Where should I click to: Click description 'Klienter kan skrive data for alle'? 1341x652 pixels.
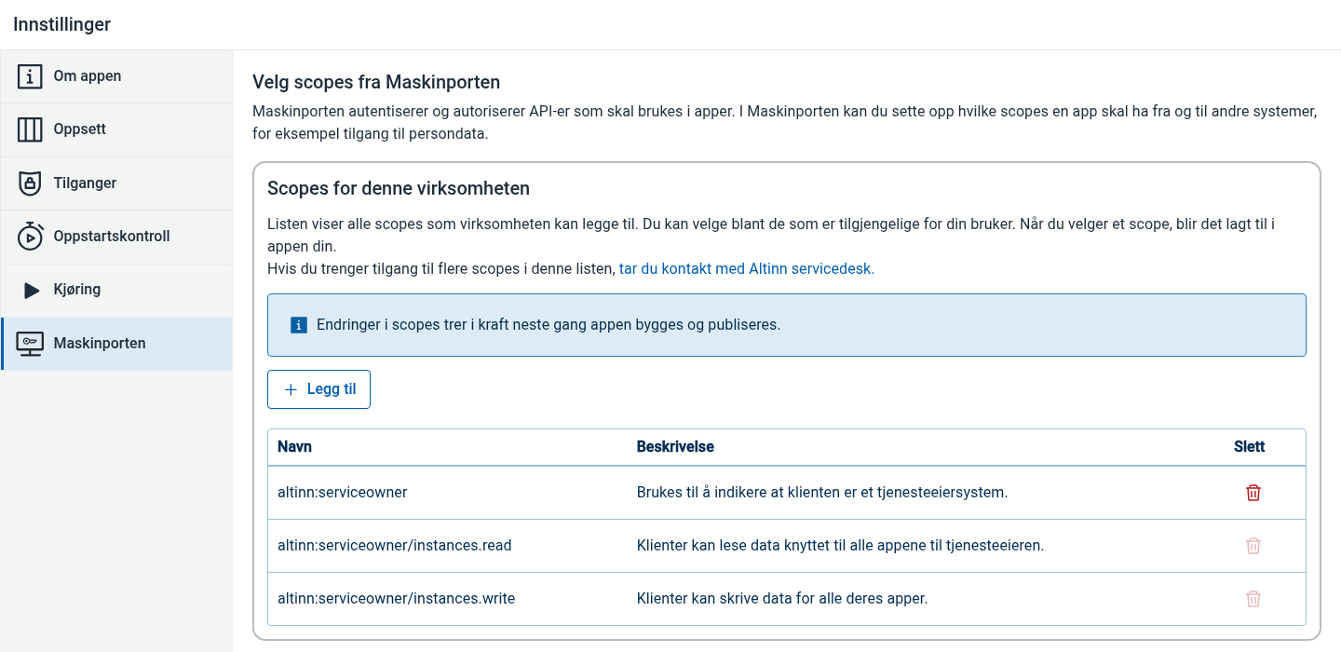(782, 598)
